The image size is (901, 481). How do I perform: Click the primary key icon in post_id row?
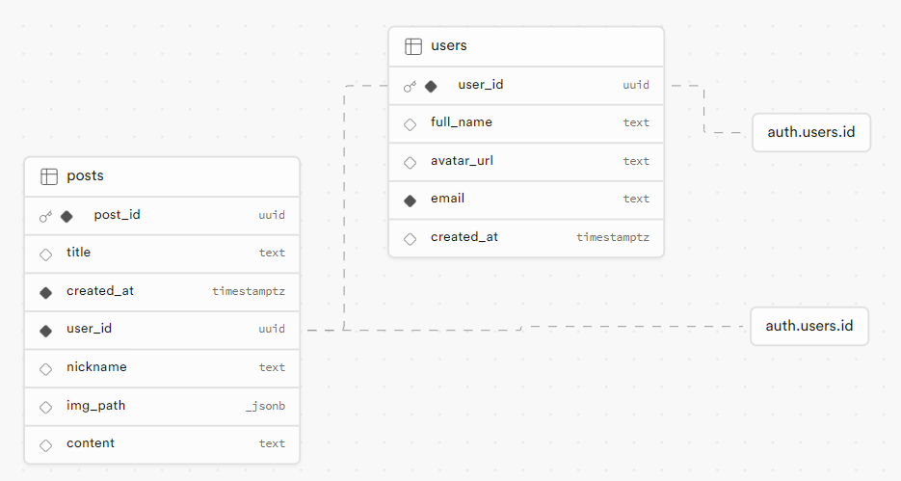(x=45, y=217)
